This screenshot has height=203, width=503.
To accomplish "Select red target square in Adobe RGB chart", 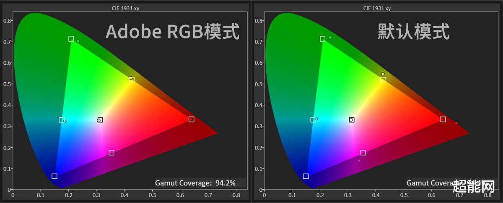I will tap(191, 119).
